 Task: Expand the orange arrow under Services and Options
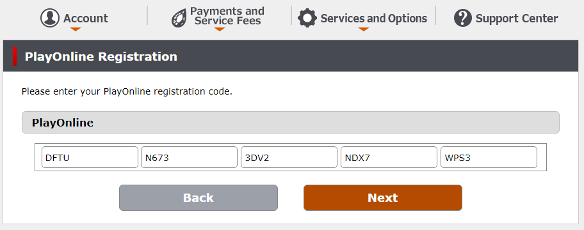364,29
